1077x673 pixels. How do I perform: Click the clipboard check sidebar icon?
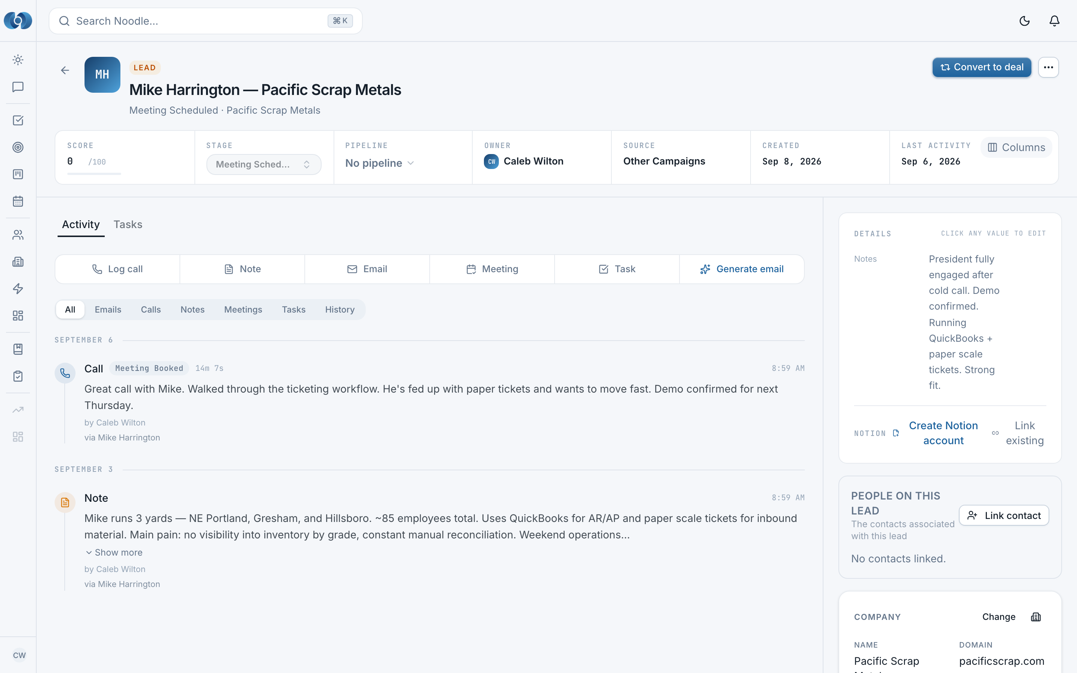(18, 376)
